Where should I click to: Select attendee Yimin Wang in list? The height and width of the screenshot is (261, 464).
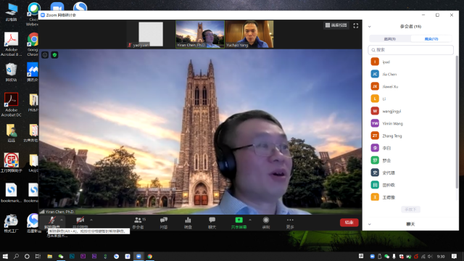tap(411, 123)
